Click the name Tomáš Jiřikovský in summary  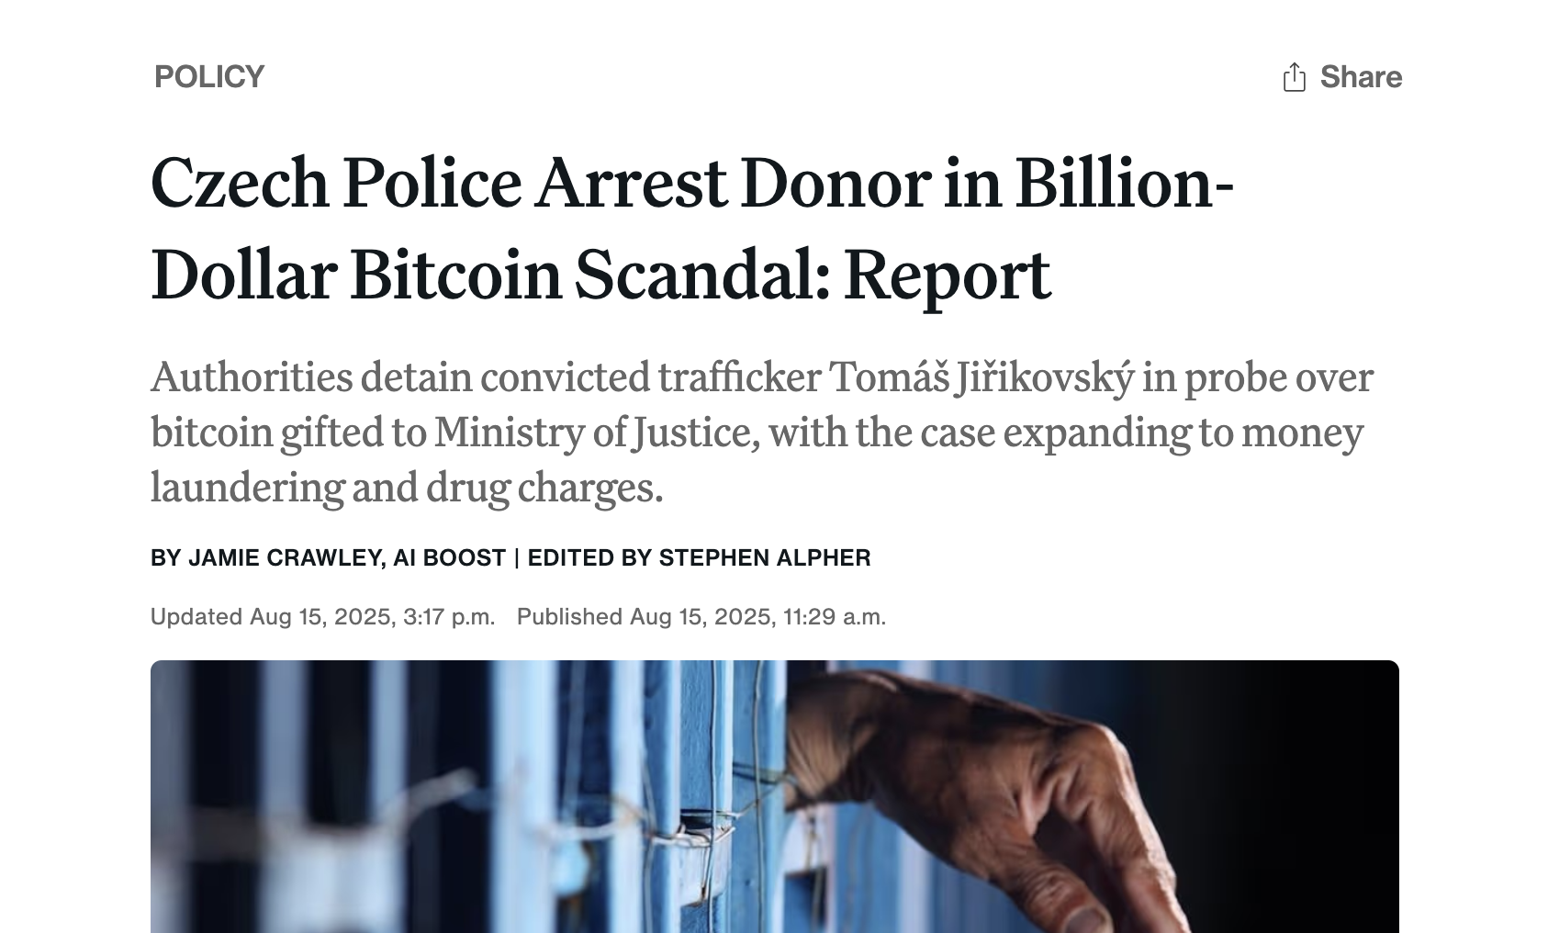[x=982, y=377]
